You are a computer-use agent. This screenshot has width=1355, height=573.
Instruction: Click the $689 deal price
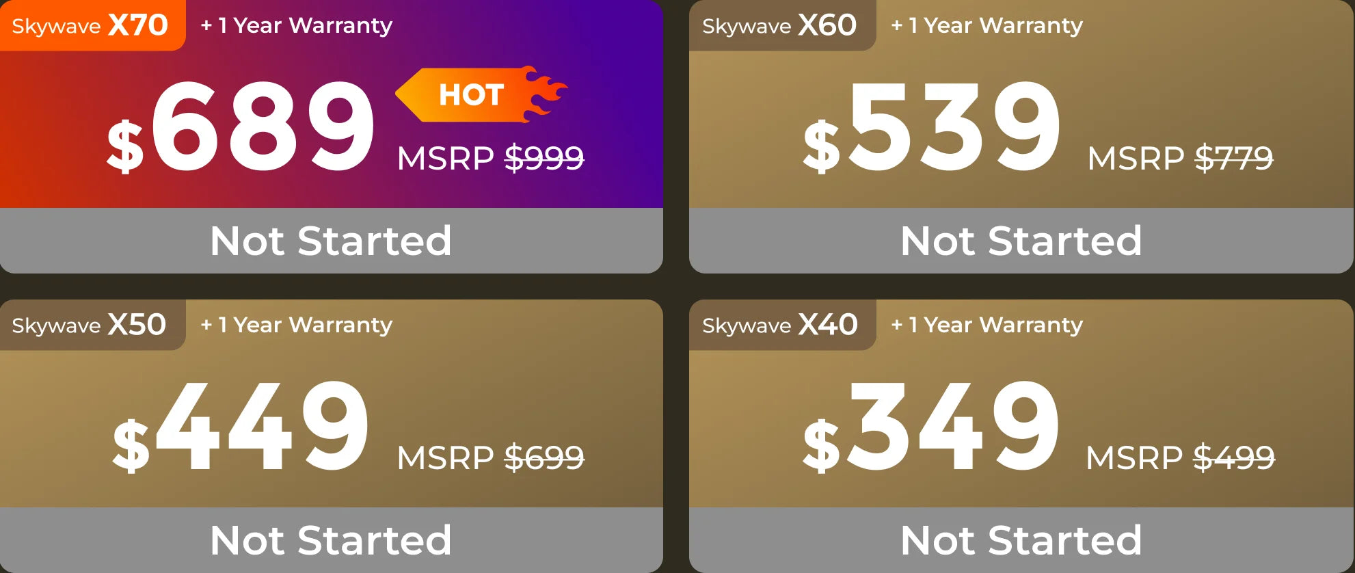coord(241,126)
